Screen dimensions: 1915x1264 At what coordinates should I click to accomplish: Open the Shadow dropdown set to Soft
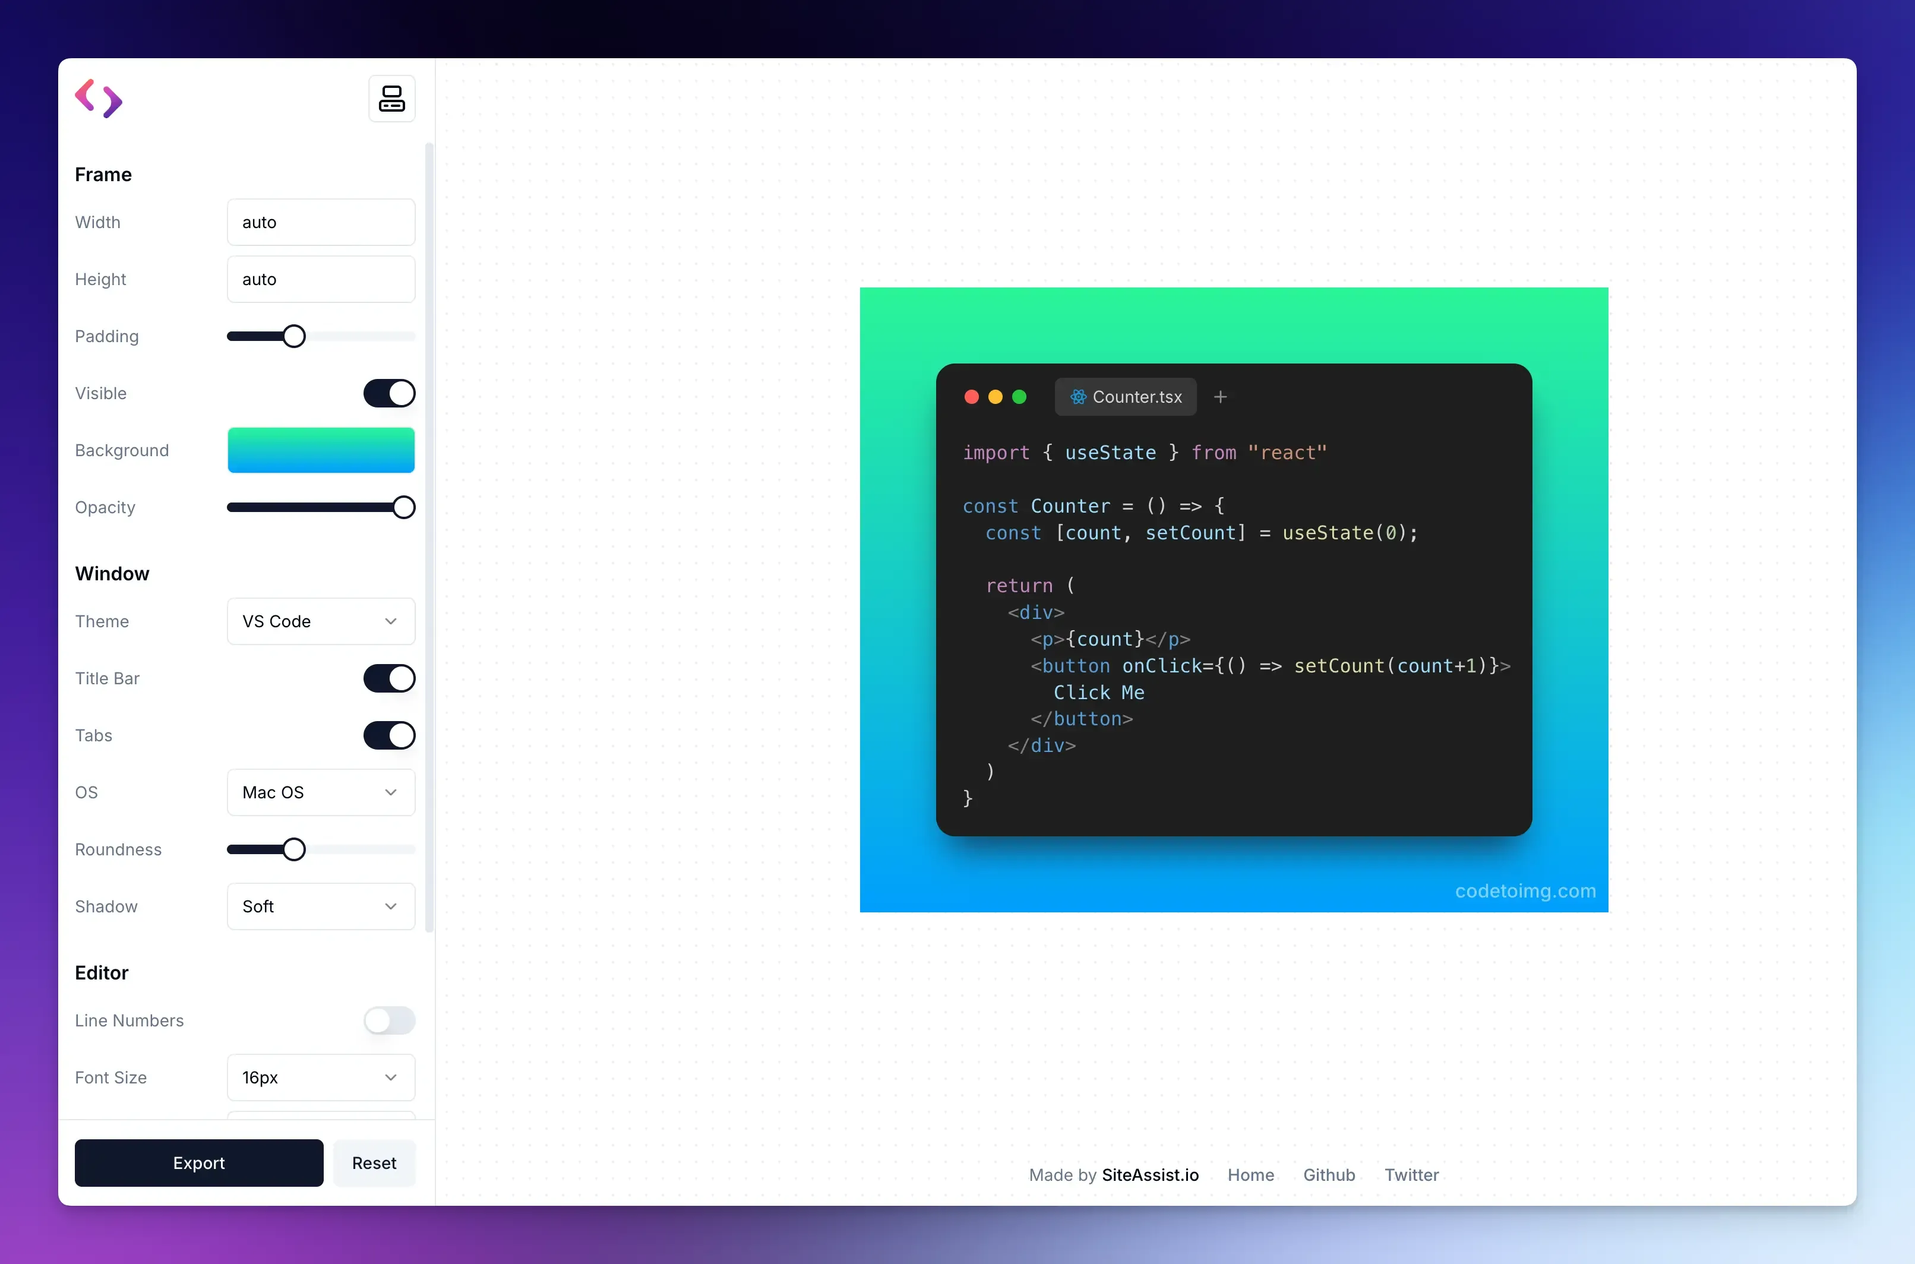(x=320, y=906)
